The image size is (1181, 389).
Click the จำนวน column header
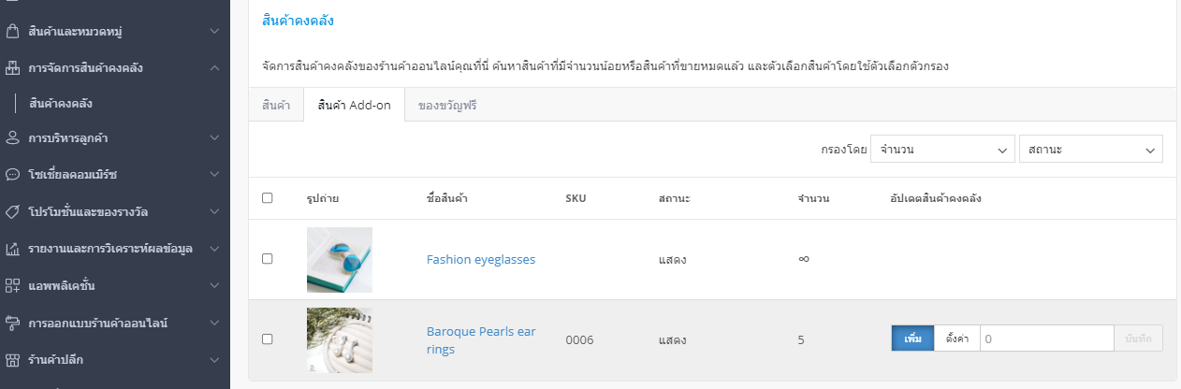813,198
